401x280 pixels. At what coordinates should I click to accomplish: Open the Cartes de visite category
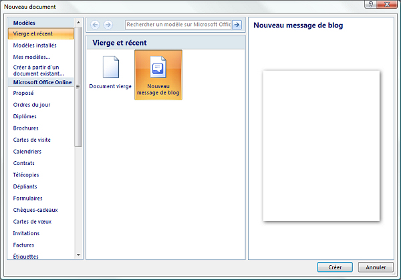[31, 140]
